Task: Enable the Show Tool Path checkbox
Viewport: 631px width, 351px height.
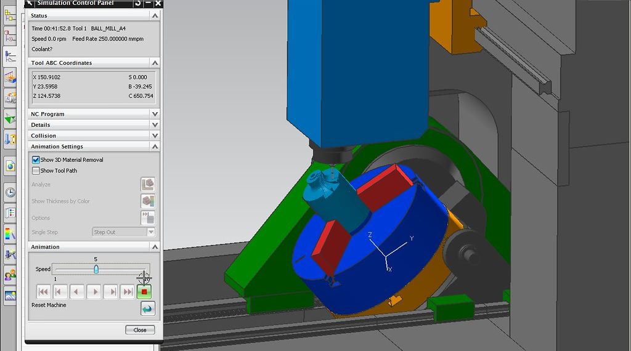Action: (x=36, y=171)
